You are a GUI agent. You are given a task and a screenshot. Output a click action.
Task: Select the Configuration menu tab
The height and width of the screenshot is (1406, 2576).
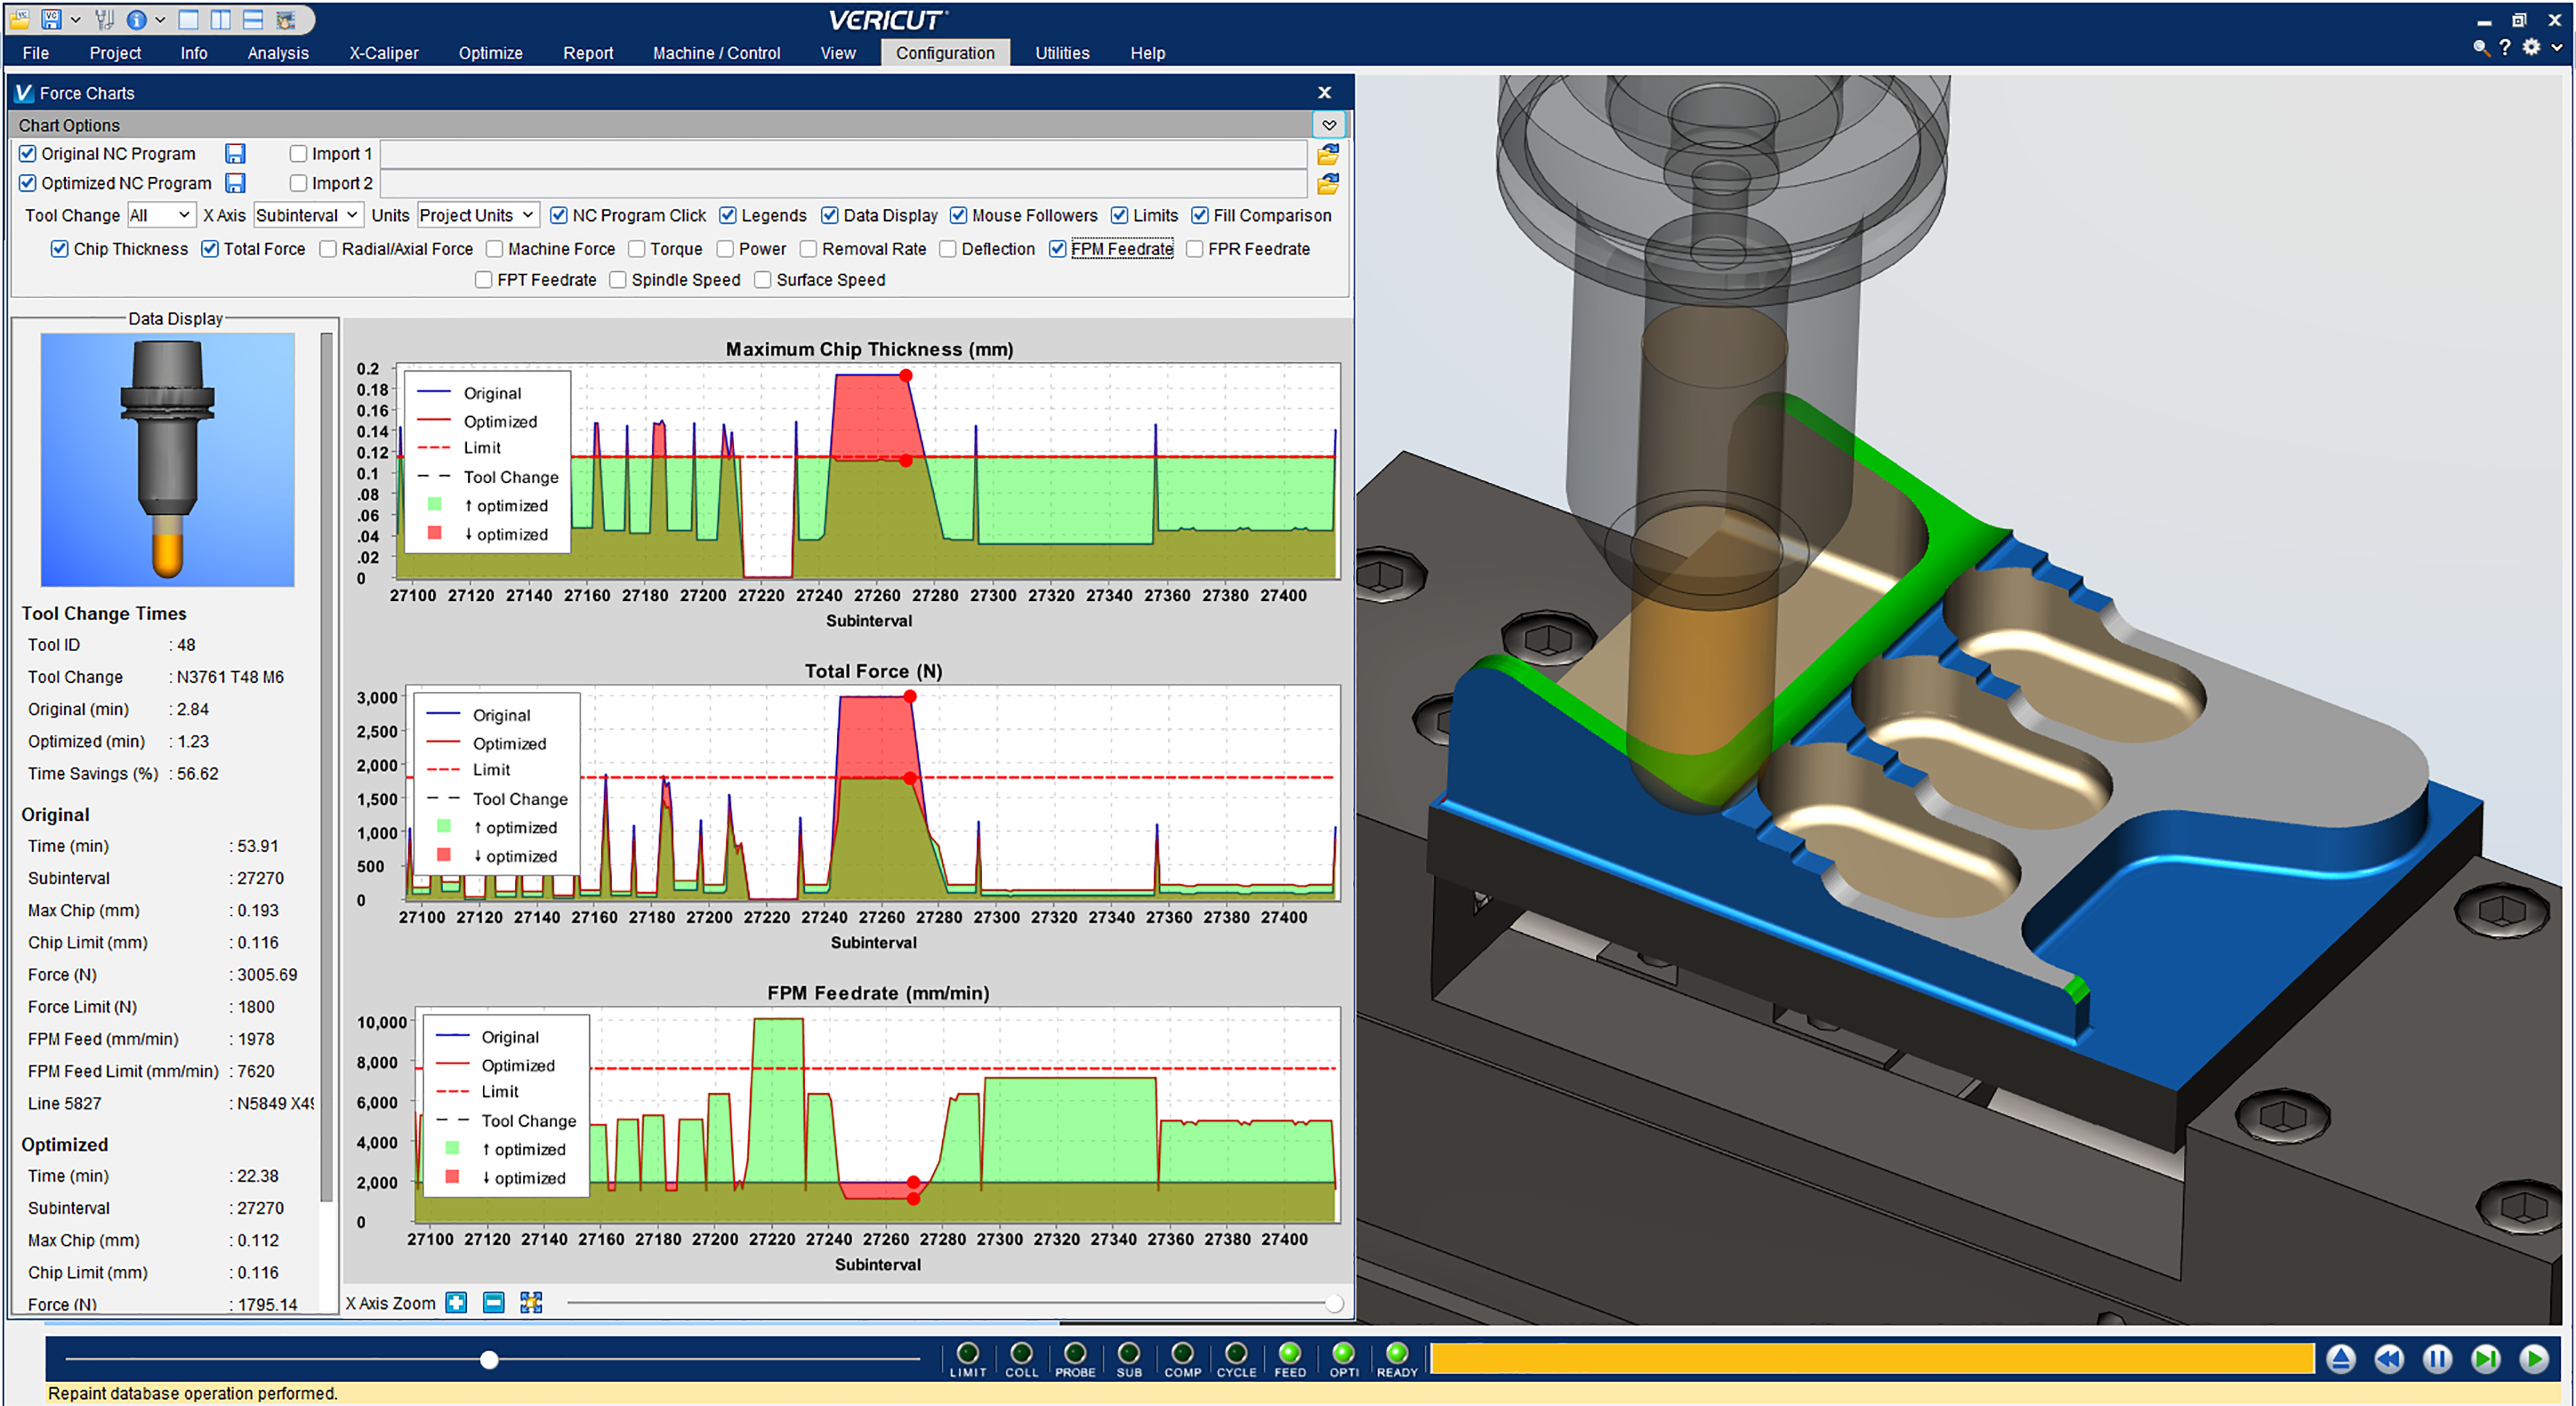tap(945, 53)
